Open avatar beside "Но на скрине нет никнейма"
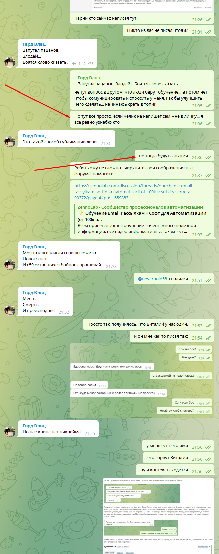The width and height of the screenshot is (219, 554). (10, 432)
